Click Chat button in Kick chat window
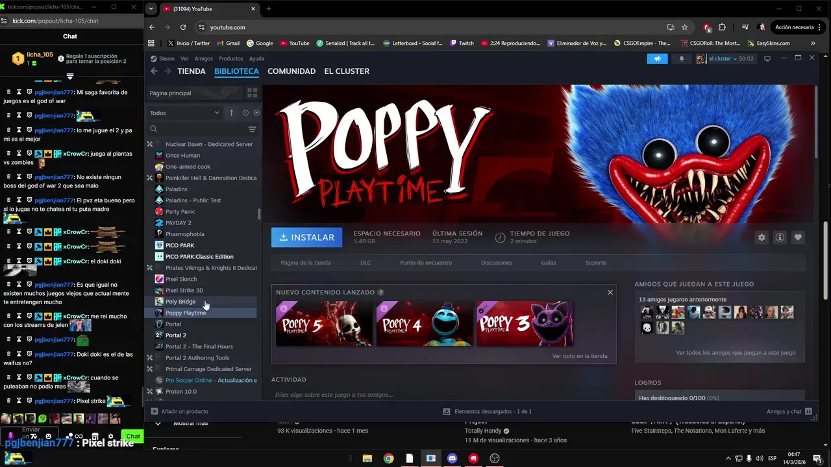 coord(133,436)
